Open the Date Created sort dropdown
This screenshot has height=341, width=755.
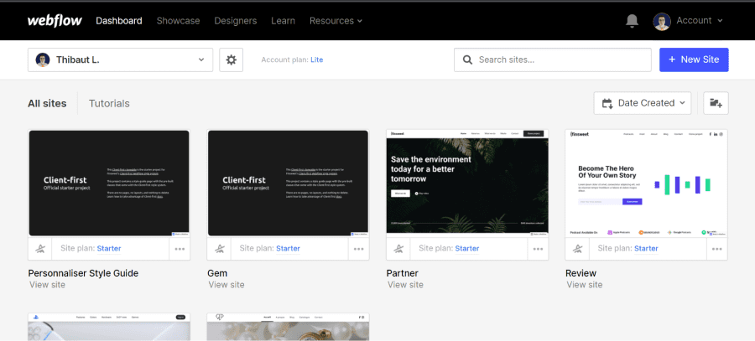[x=643, y=103]
